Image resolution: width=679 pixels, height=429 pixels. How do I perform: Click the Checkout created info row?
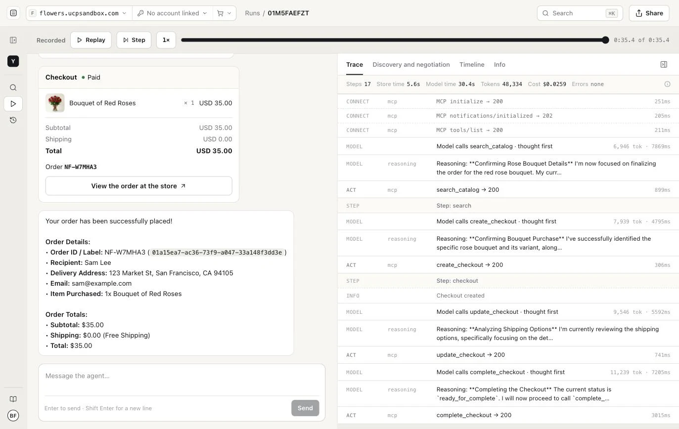(508, 296)
